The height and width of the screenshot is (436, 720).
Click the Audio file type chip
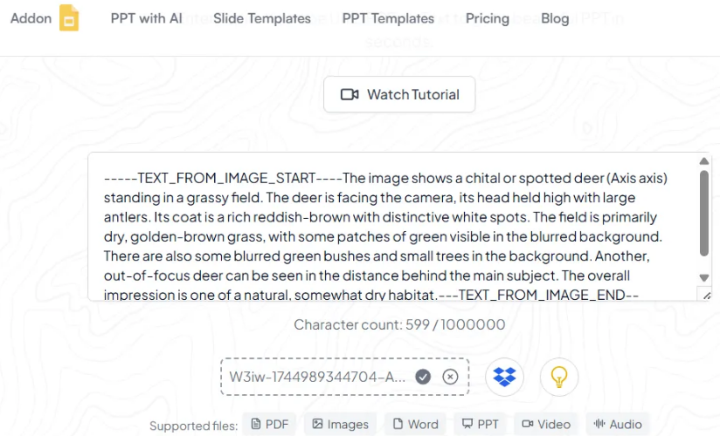(618, 425)
